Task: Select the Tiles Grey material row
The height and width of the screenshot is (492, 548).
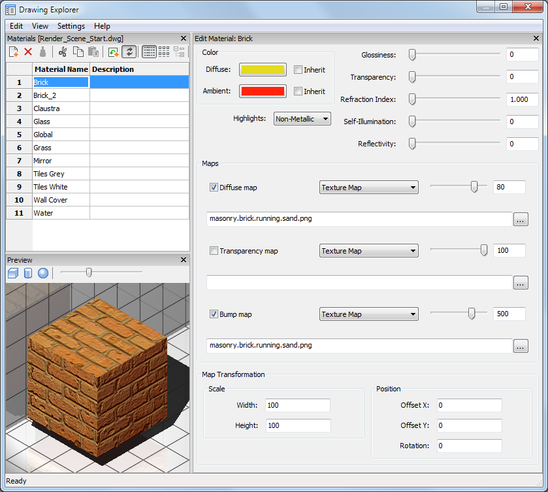Action: pyautogui.click(x=97, y=174)
